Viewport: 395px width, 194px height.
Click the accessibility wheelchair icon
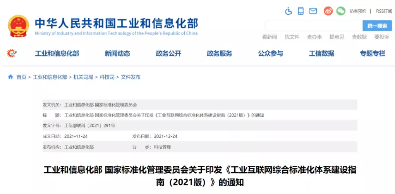289,11
